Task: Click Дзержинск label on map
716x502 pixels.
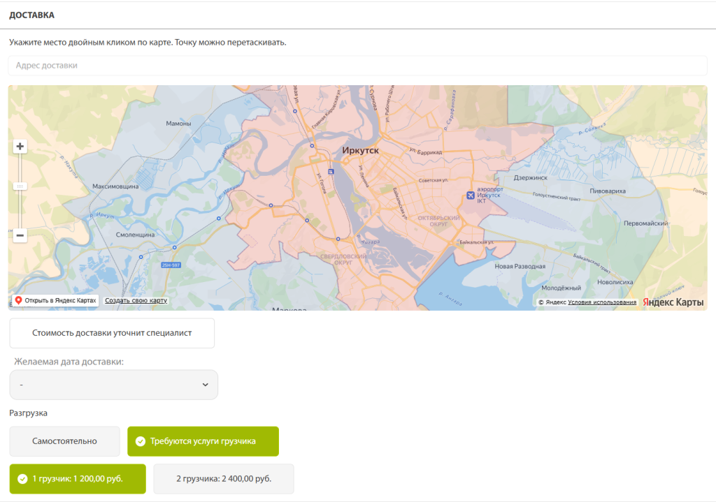Action: tap(530, 177)
